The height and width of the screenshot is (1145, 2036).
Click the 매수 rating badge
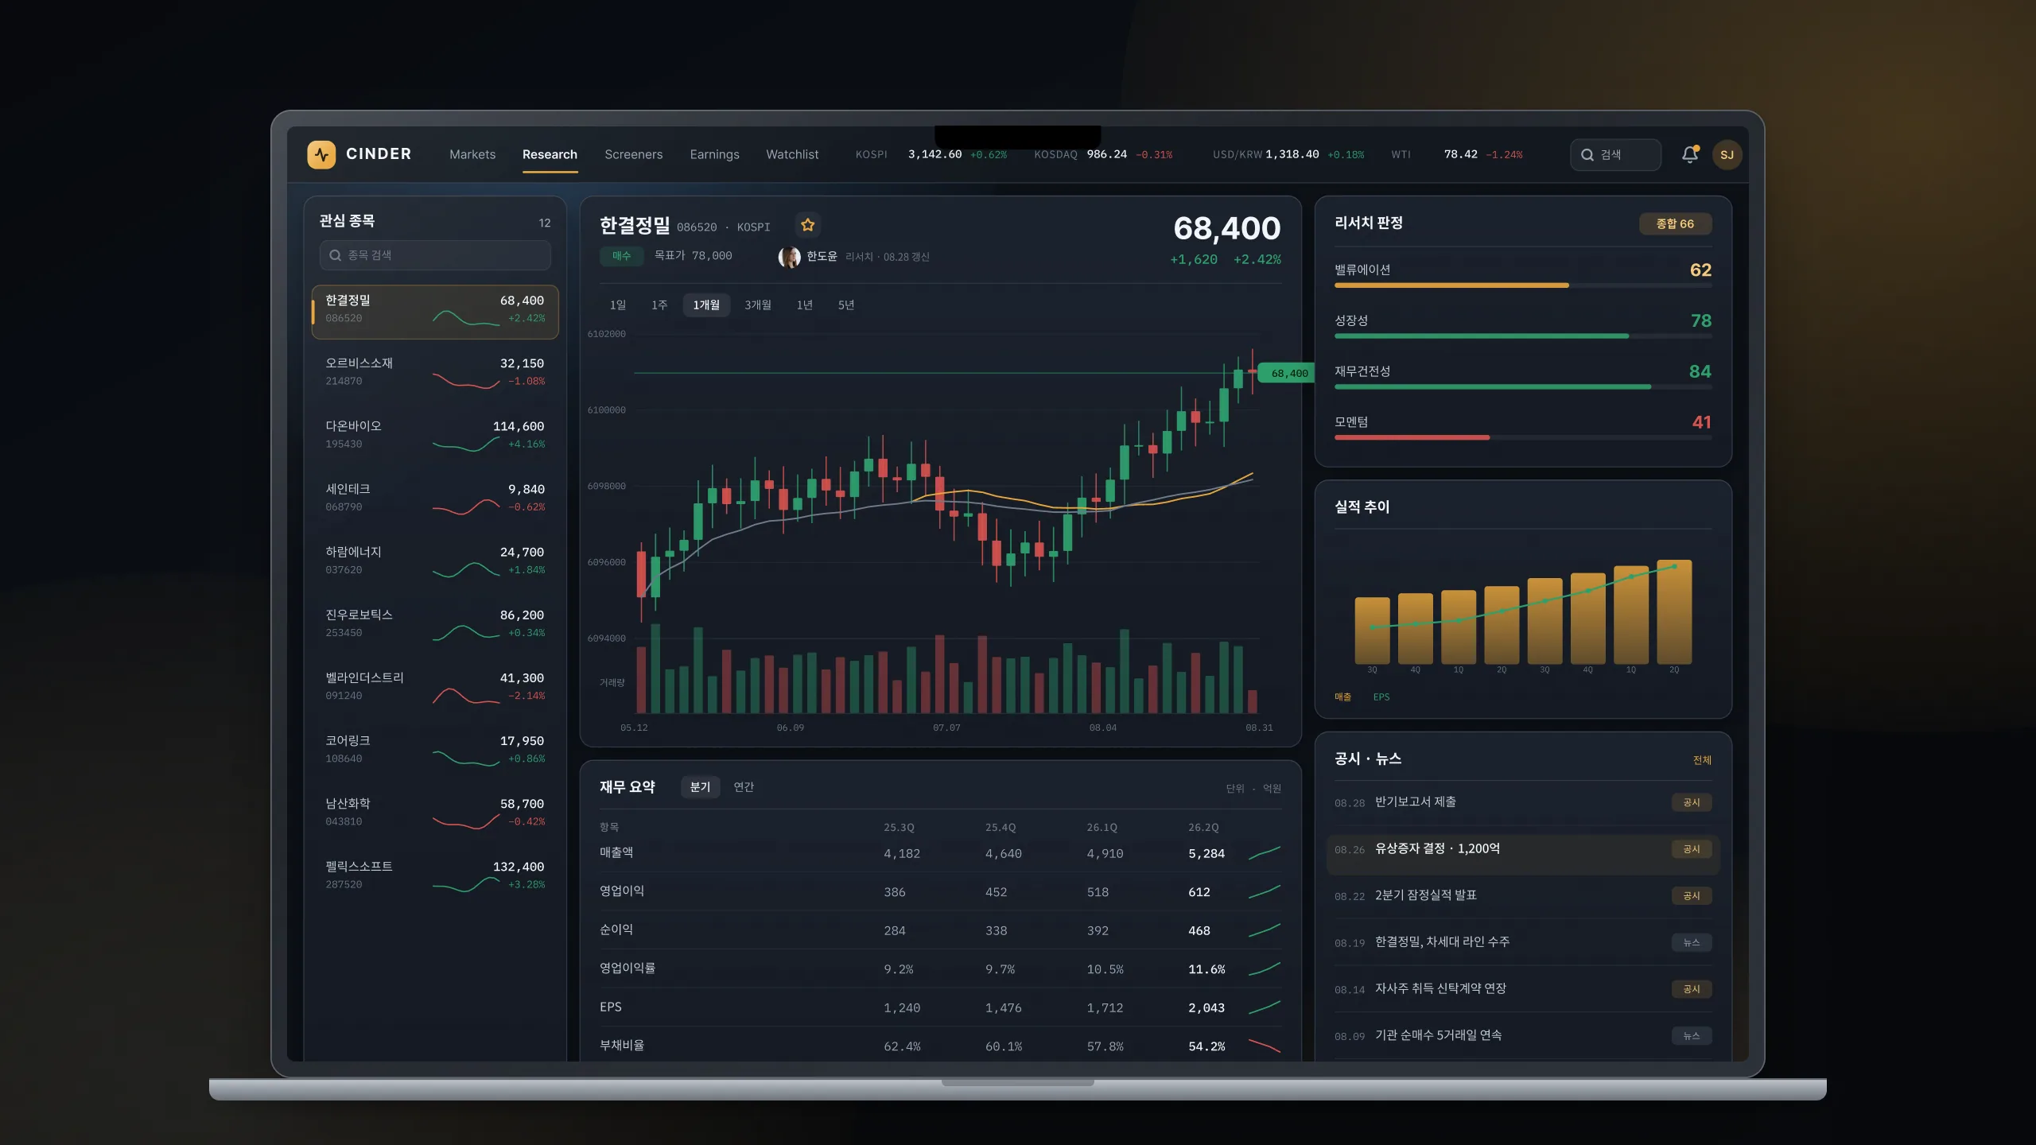(621, 256)
